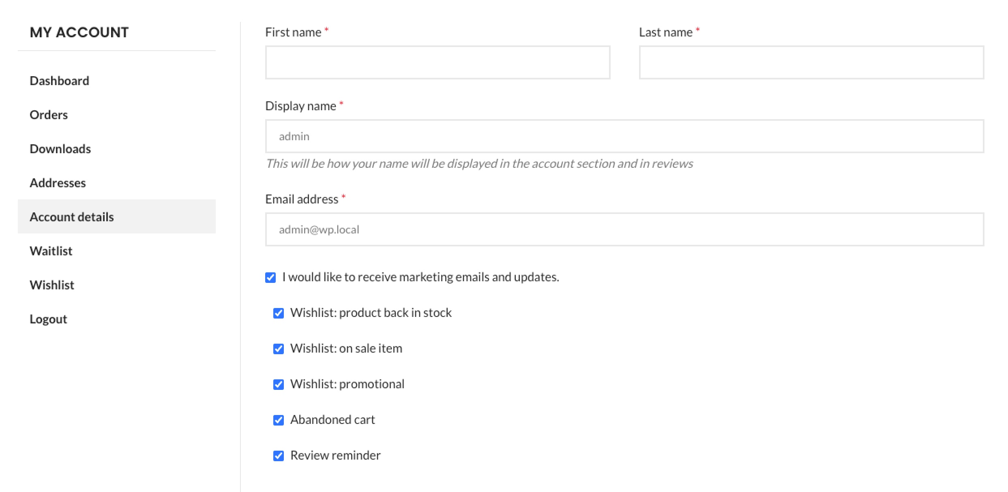This screenshot has width=1008, height=492.
Task: Click the Email address field
Action: (624, 229)
